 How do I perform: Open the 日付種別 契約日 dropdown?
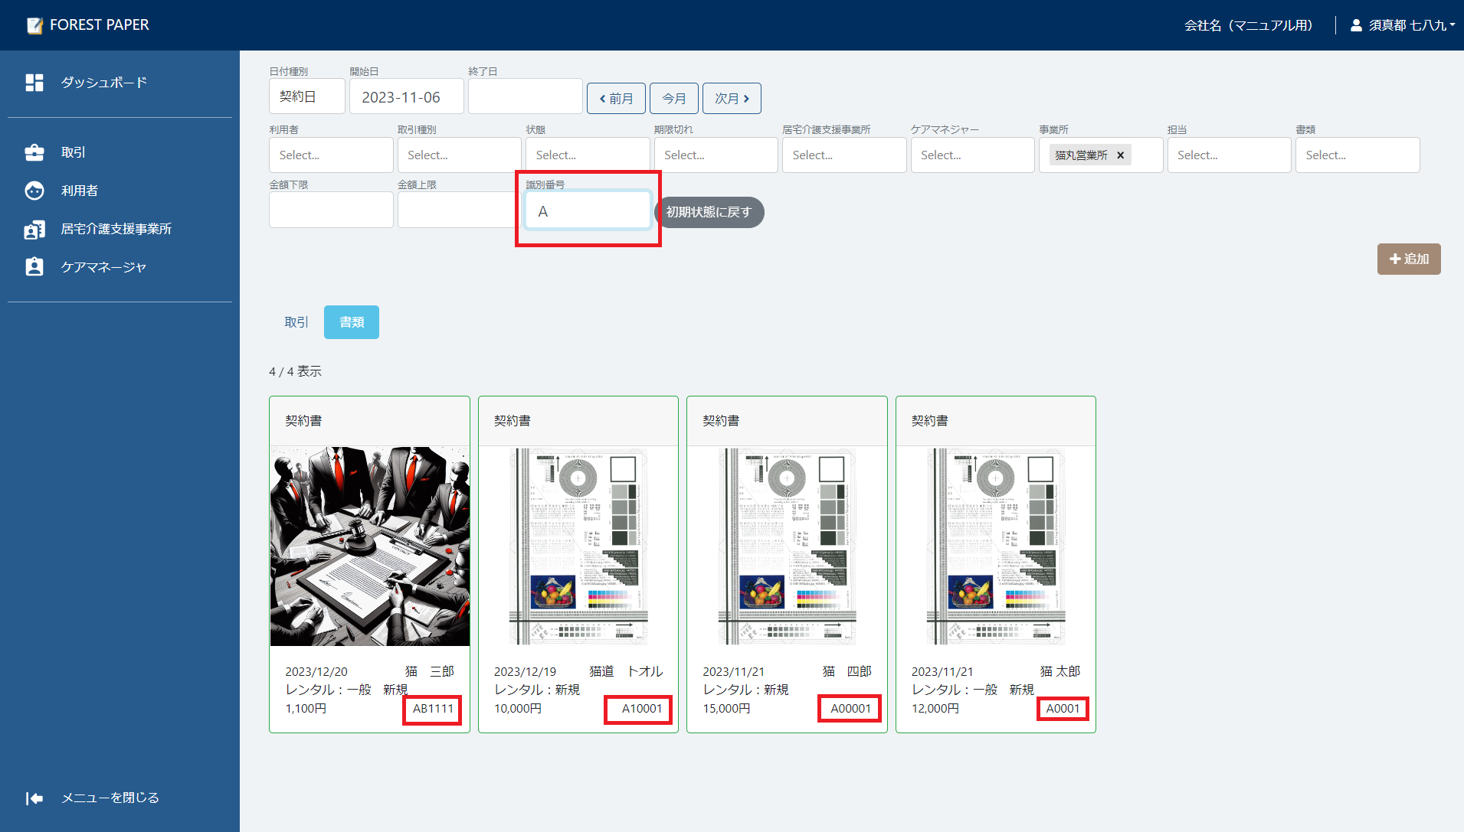tap(306, 97)
